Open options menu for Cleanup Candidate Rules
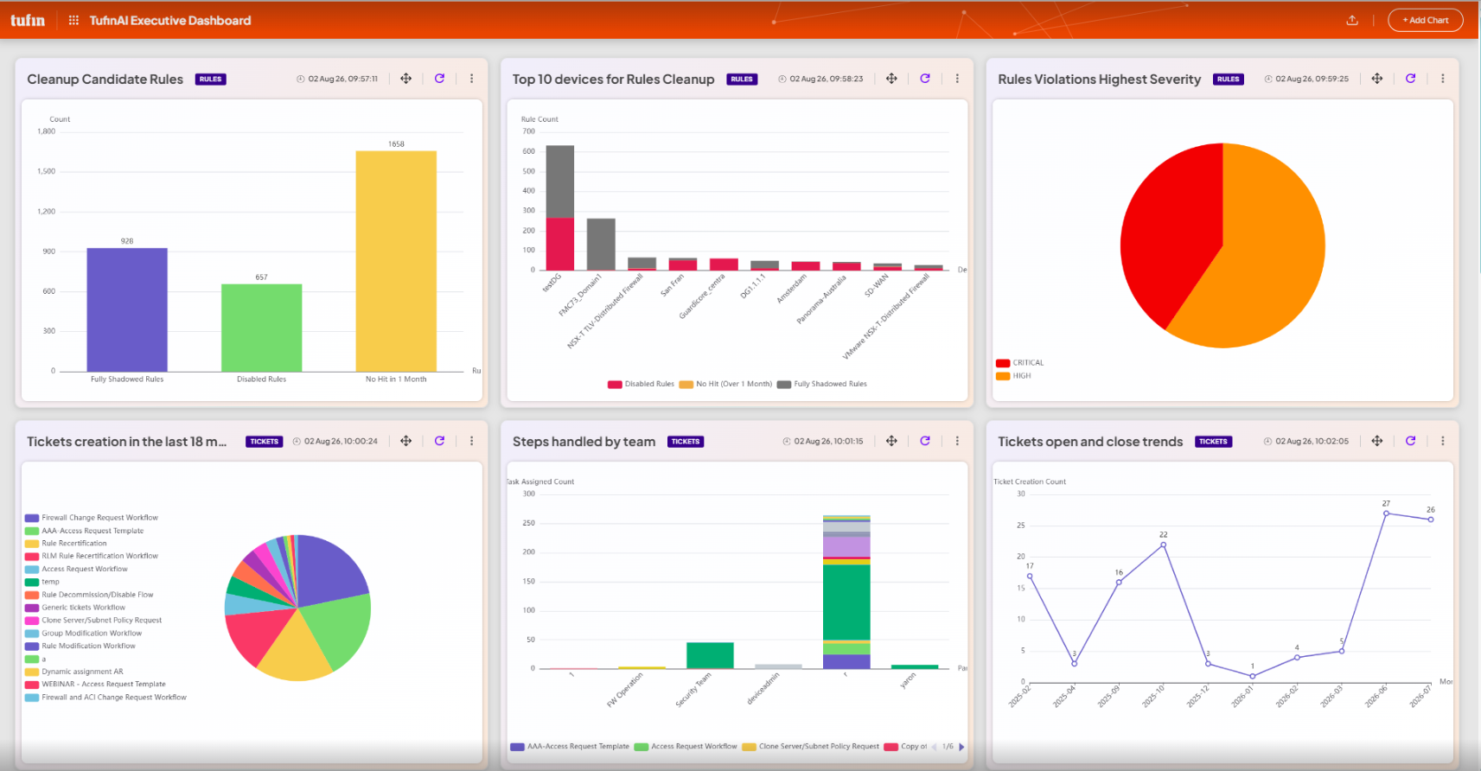Image resolution: width=1481 pixels, height=771 pixels. (x=471, y=79)
